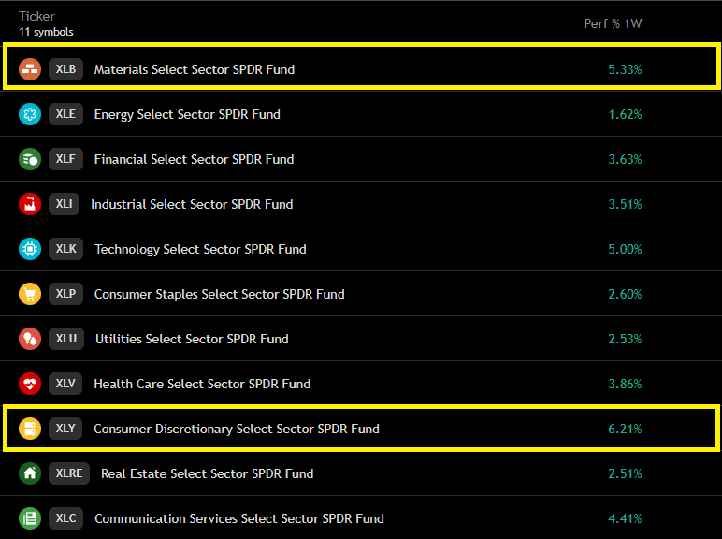The height and width of the screenshot is (539, 722).
Task: Open Materials Select Sector SPDR Fund
Action: tap(195, 69)
